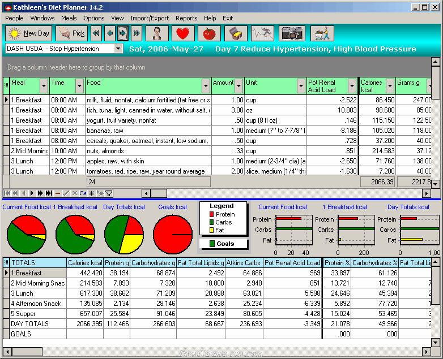
Task: Click right arrow of food grid horizontal scrollbar
Action: (x=427, y=193)
